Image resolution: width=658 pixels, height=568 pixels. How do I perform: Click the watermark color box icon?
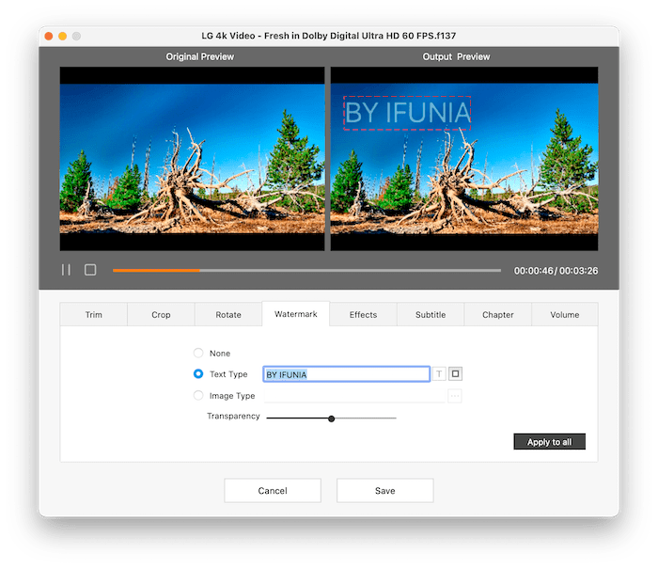[x=456, y=374]
